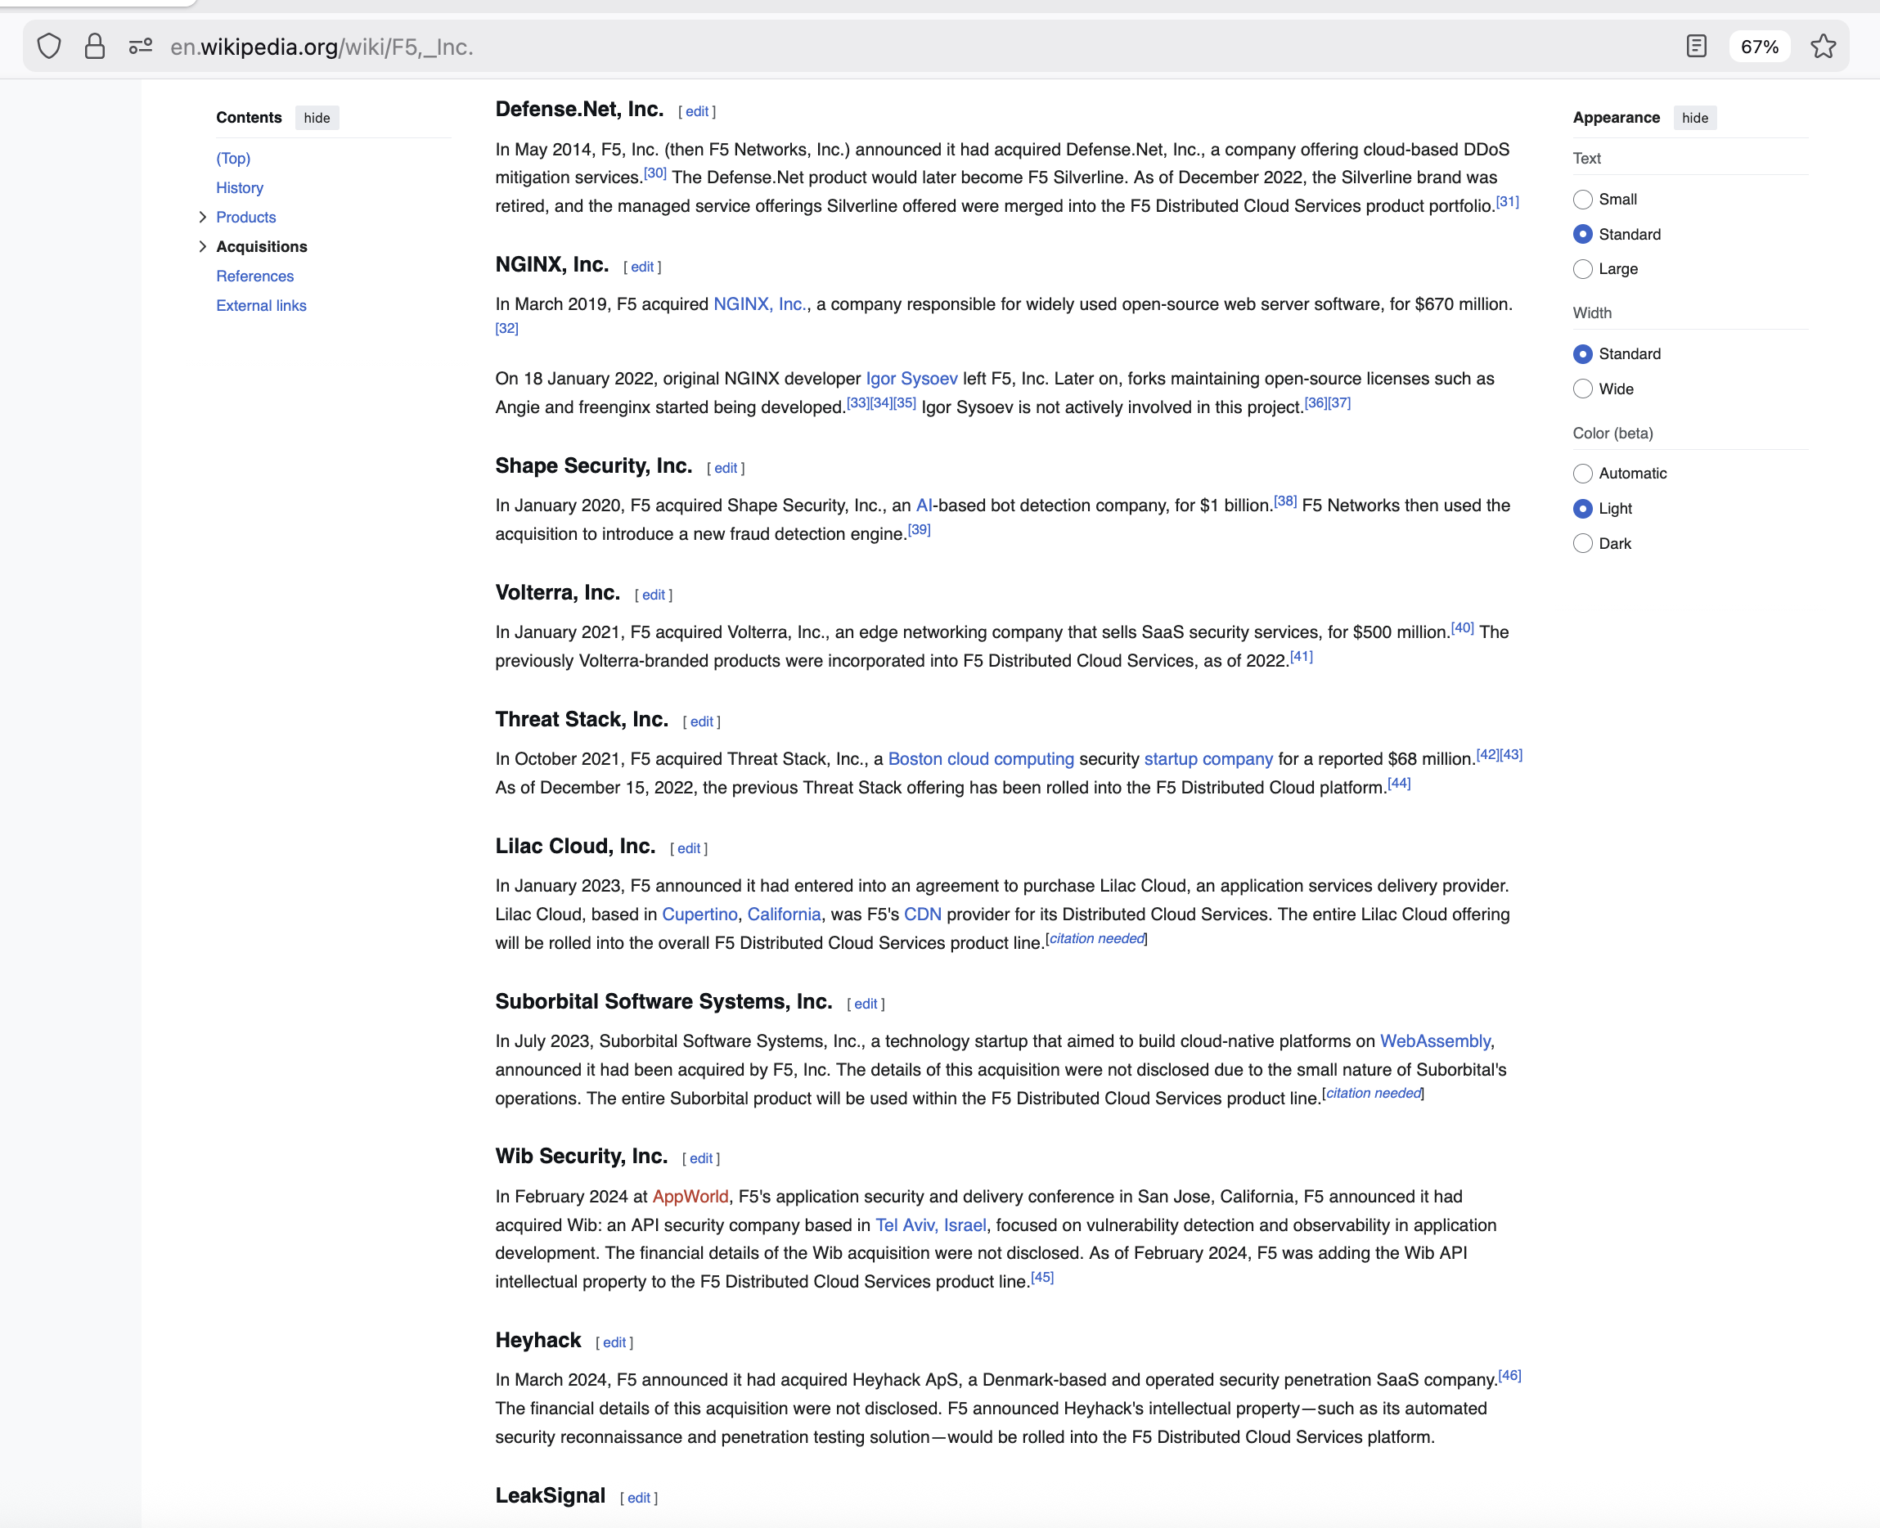Screen dimensions: 1880x1528
Task: Hide the Contents sidebar
Action: click(317, 118)
